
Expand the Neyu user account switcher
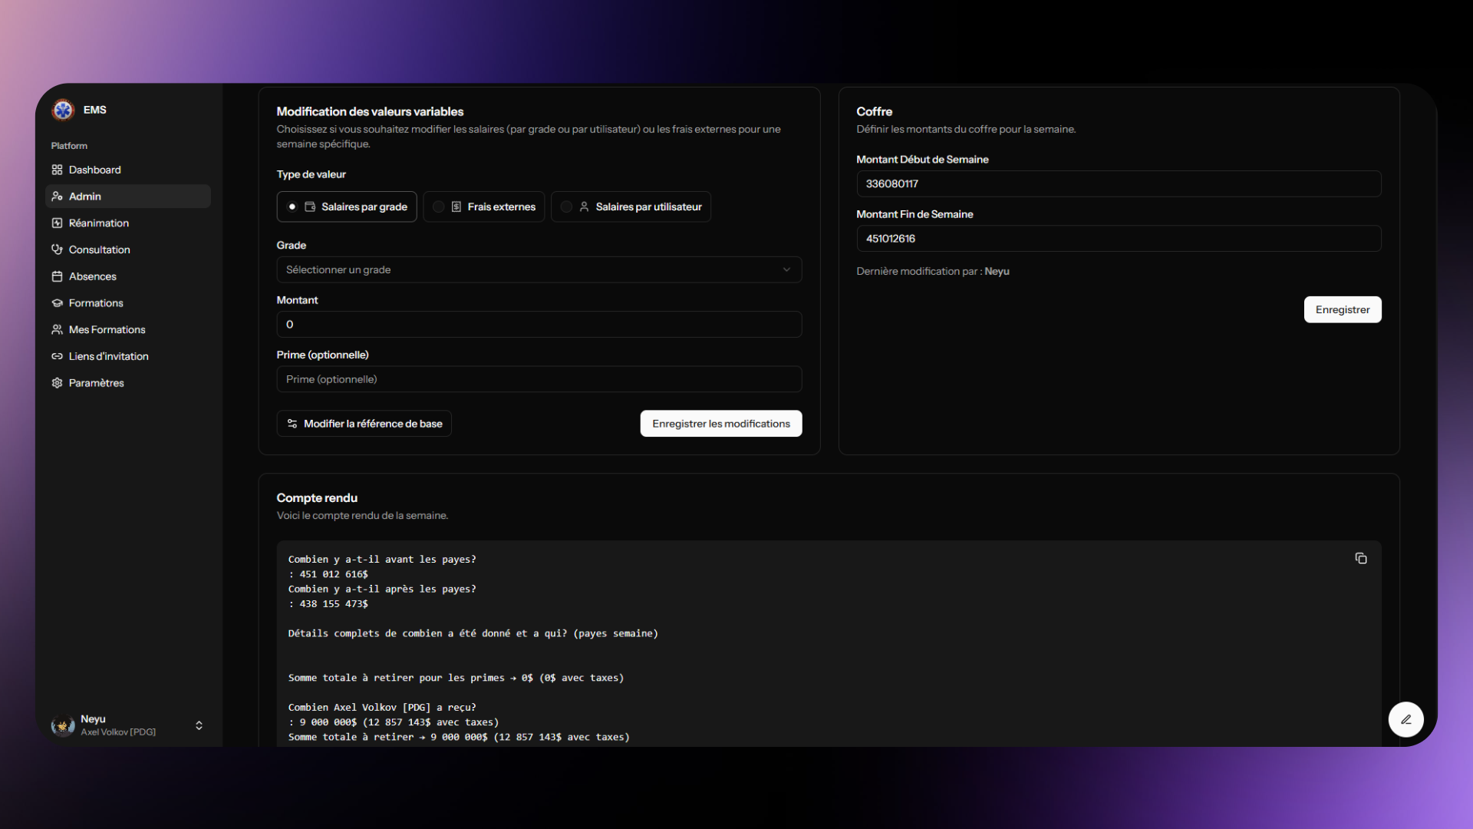tap(199, 725)
